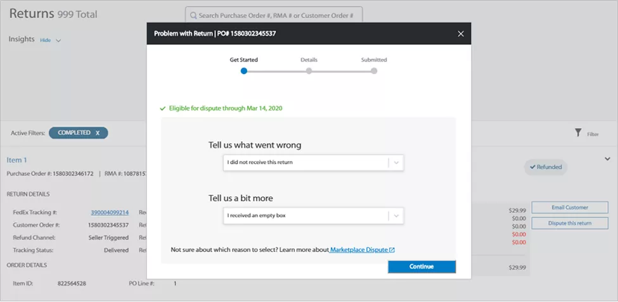618x302 pixels.
Task: Click the Details step circle
Action: (309, 71)
